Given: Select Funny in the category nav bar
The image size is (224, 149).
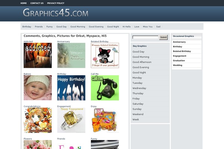Looking at the screenshot, I should (x=50, y=27).
